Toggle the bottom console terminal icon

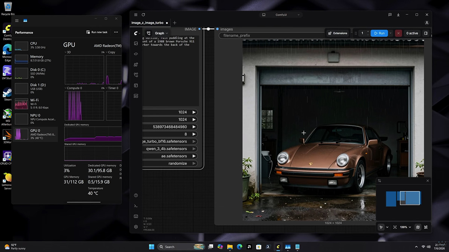pos(136,206)
